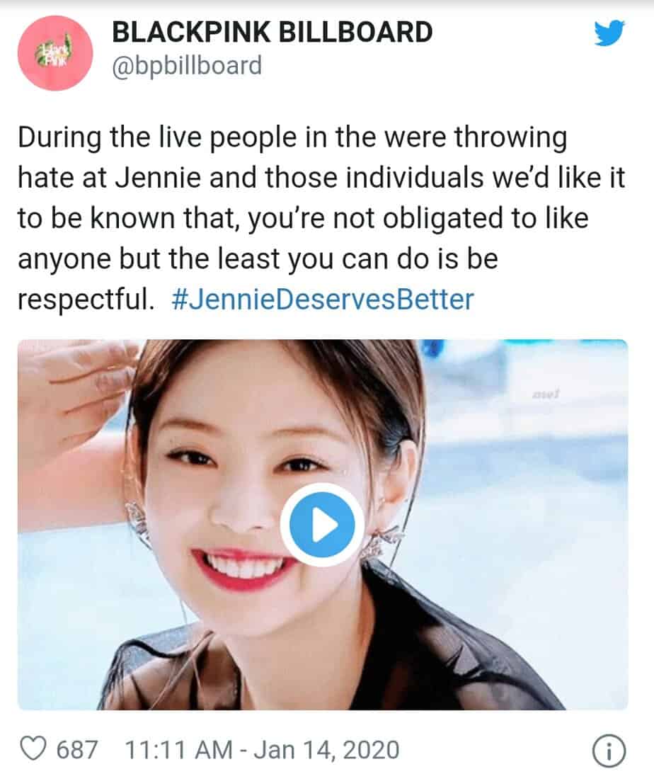This screenshot has height=774, width=654.
Task: Click the Jan 14, 2020 date
Action: coord(326,750)
